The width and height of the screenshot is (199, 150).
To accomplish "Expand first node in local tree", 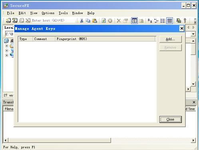I will tap(7, 46).
